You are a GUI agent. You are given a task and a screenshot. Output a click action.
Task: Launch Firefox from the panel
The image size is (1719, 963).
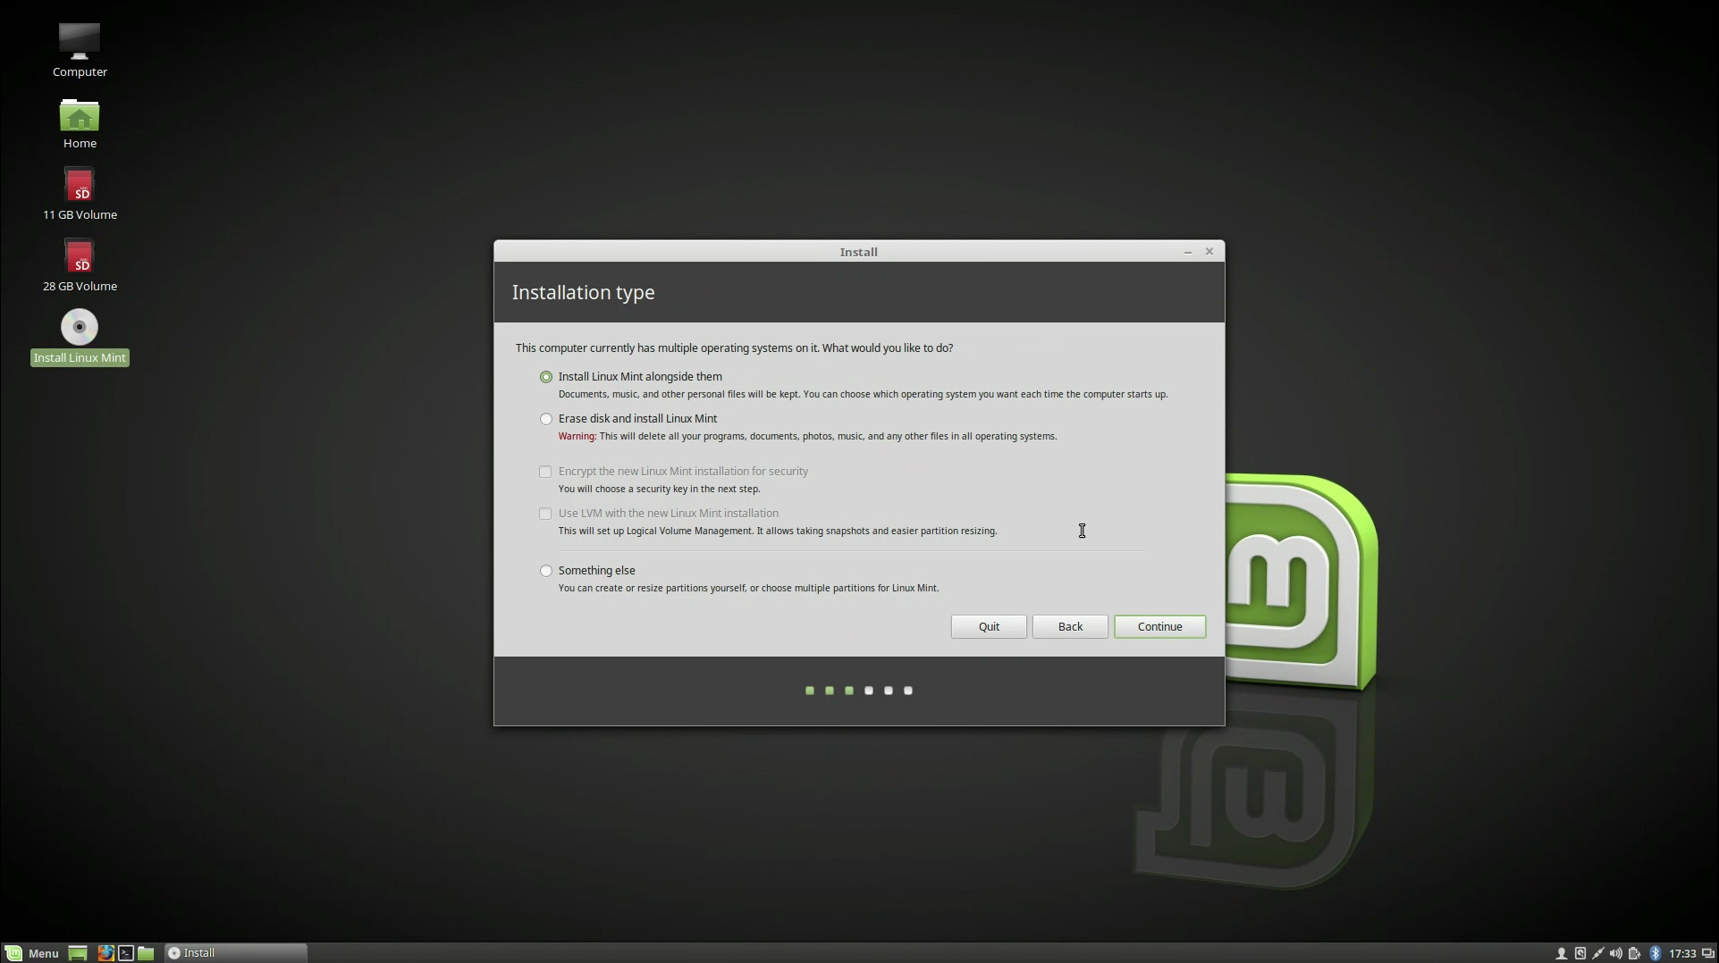coord(105,953)
